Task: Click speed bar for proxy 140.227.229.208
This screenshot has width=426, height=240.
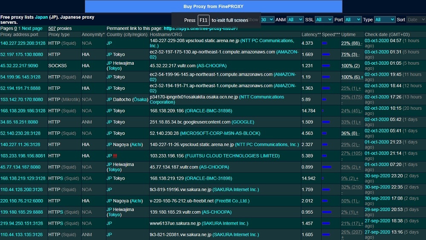Action: click(x=324, y=43)
